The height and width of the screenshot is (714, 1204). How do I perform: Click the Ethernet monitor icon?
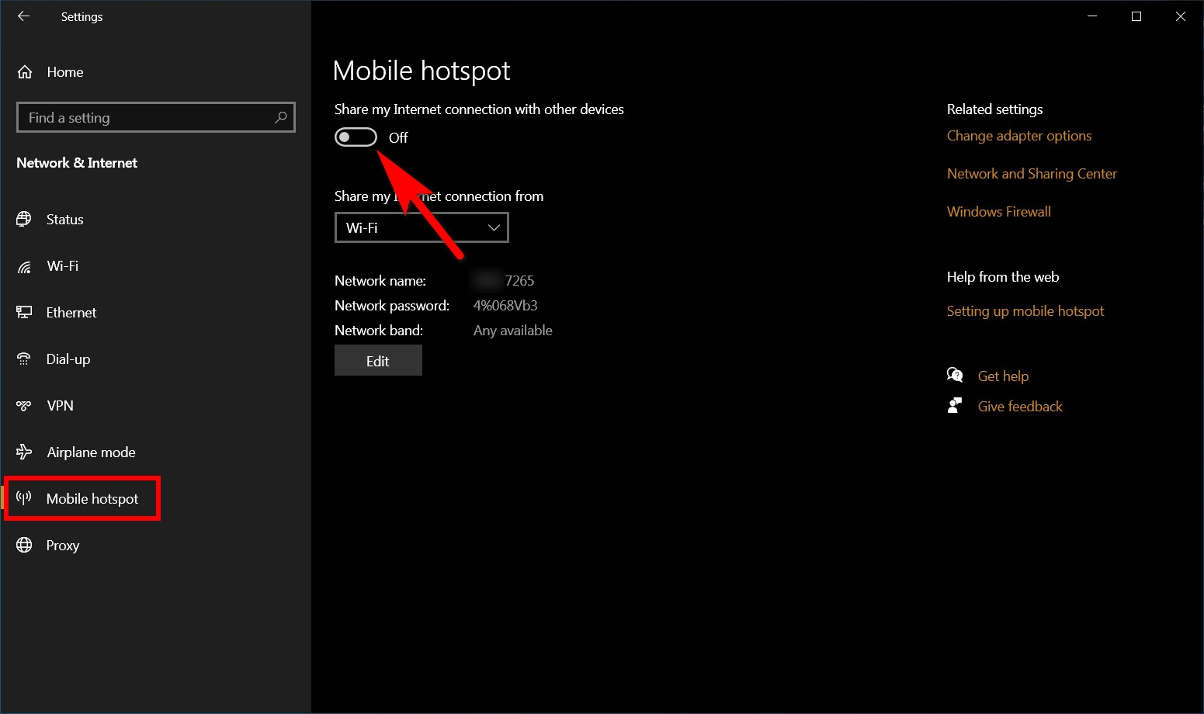[x=24, y=313]
